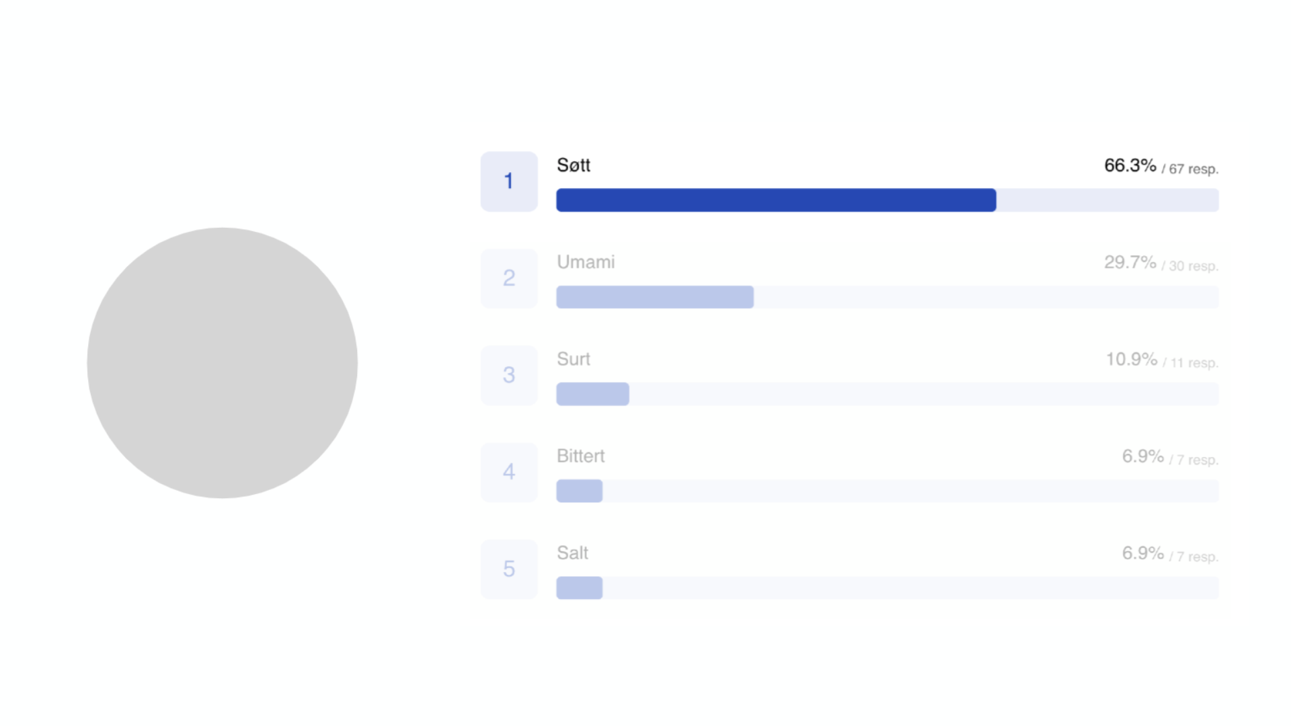Viewport: 1291px width, 726px height.
Task: Click the large gray circle placeholder
Action: tap(223, 363)
